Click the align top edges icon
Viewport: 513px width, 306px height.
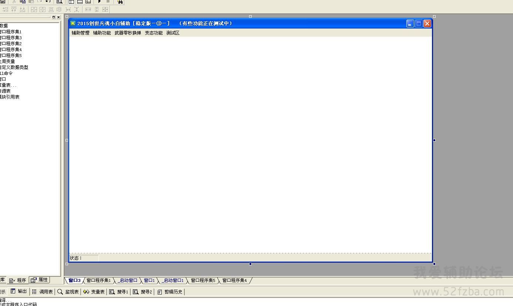point(14,9)
